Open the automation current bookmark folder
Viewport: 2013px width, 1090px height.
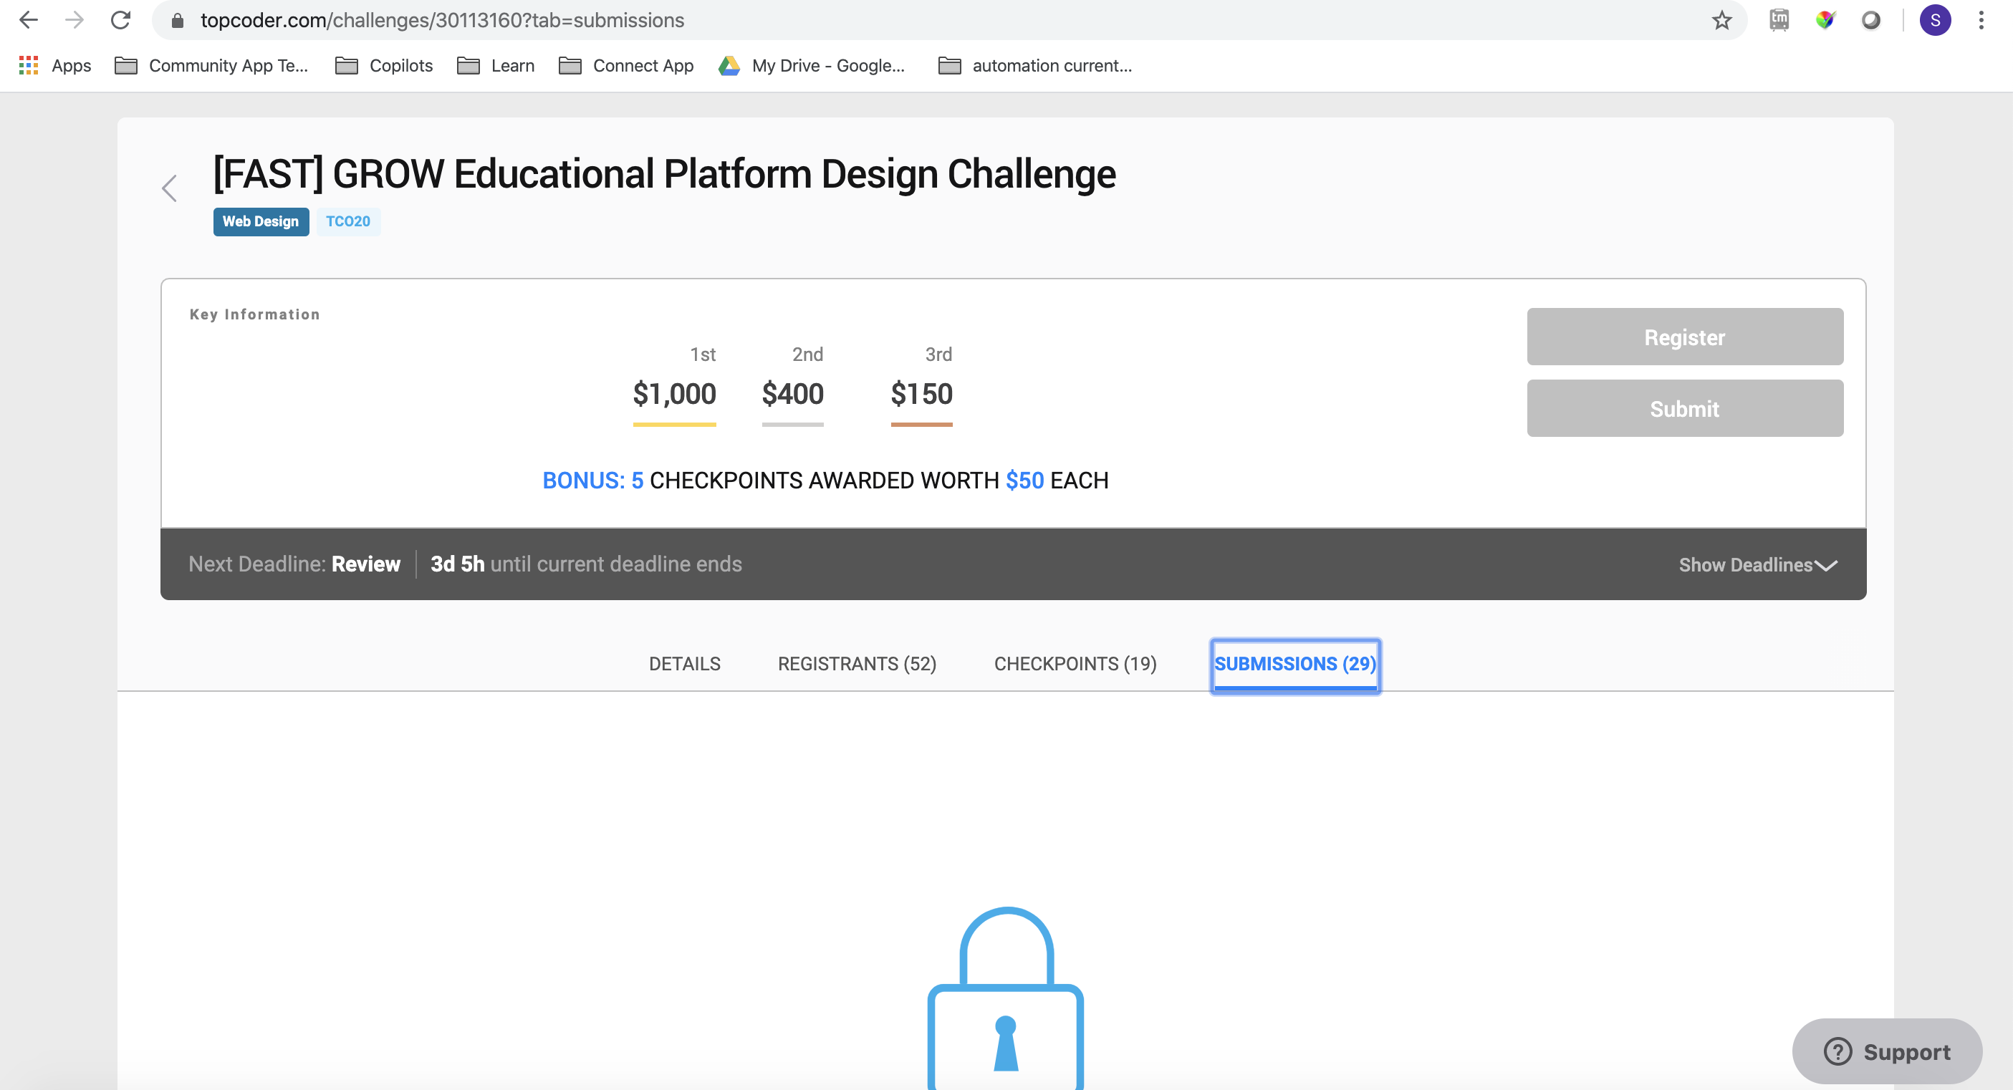coord(1035,66)
